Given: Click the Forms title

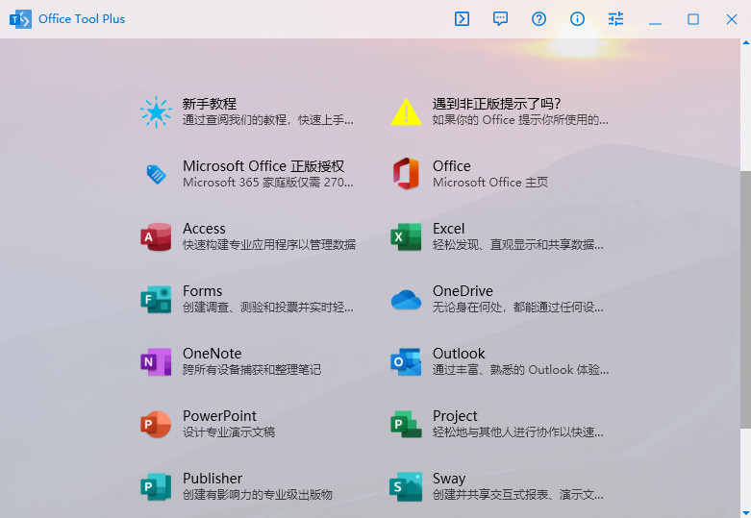Looking at the screenshot, I should 203,291.
